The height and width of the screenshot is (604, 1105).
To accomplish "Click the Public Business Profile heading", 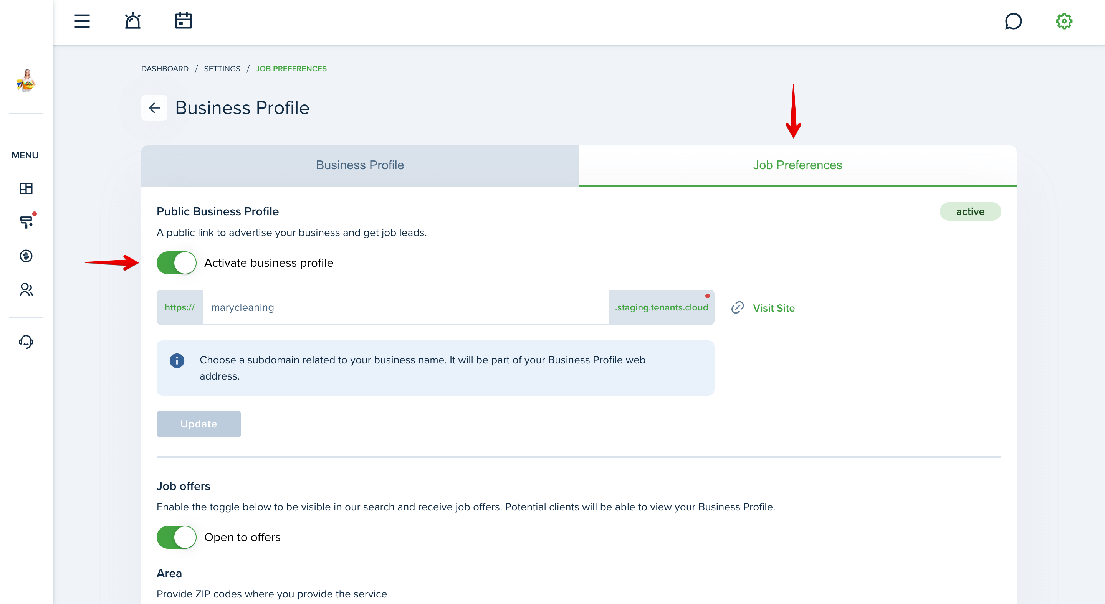I will click(x=217, y=211).
